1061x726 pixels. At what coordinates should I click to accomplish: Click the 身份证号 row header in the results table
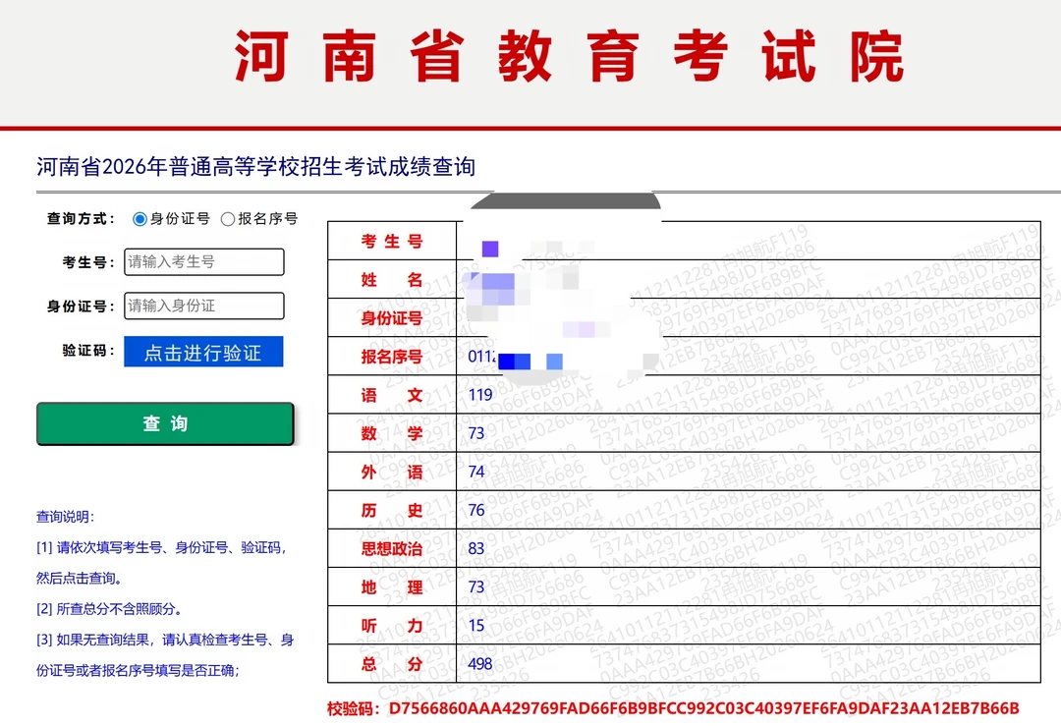(392, 318)
